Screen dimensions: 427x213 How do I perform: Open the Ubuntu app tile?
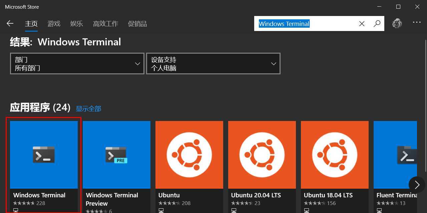189,167
